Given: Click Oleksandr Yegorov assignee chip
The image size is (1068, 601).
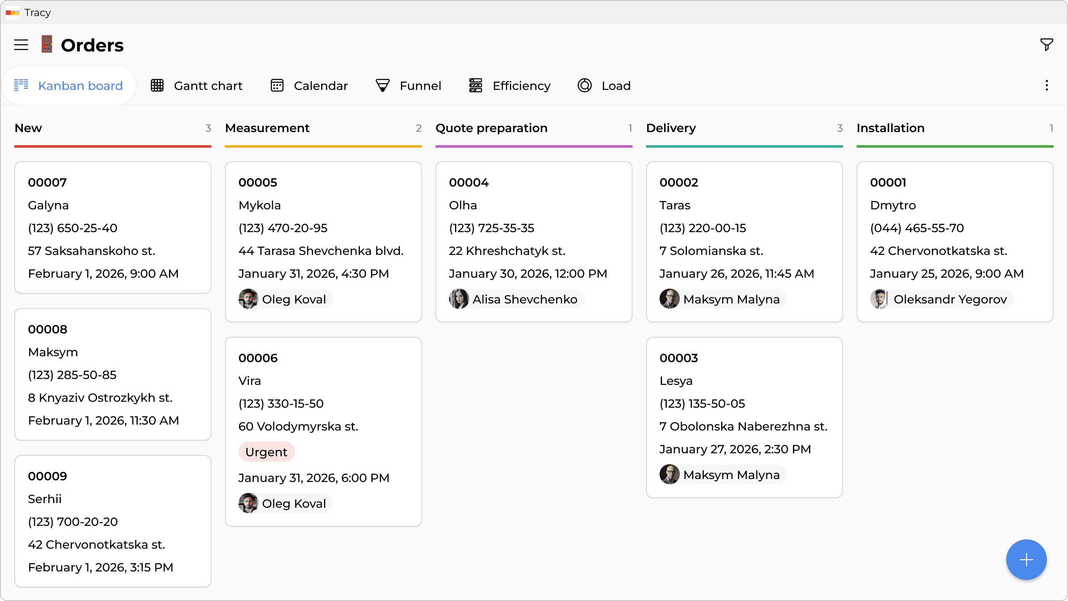Looking at the screenshot, I should pos(942,299).
